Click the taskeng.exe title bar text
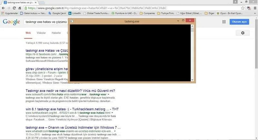This screenshot has width=258, height=140. (x=132, y=21)
